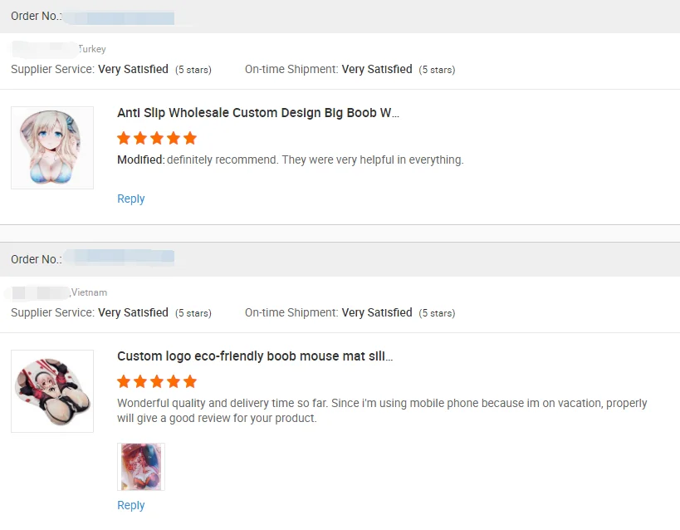The image size is (680, 530).
Task: Click the Turkey buyer's Supplier Service rating
Action: tap(133, 70)
